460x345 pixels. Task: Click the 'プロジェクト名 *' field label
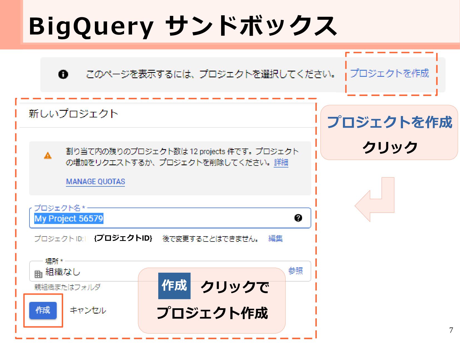tap(60, 208)
